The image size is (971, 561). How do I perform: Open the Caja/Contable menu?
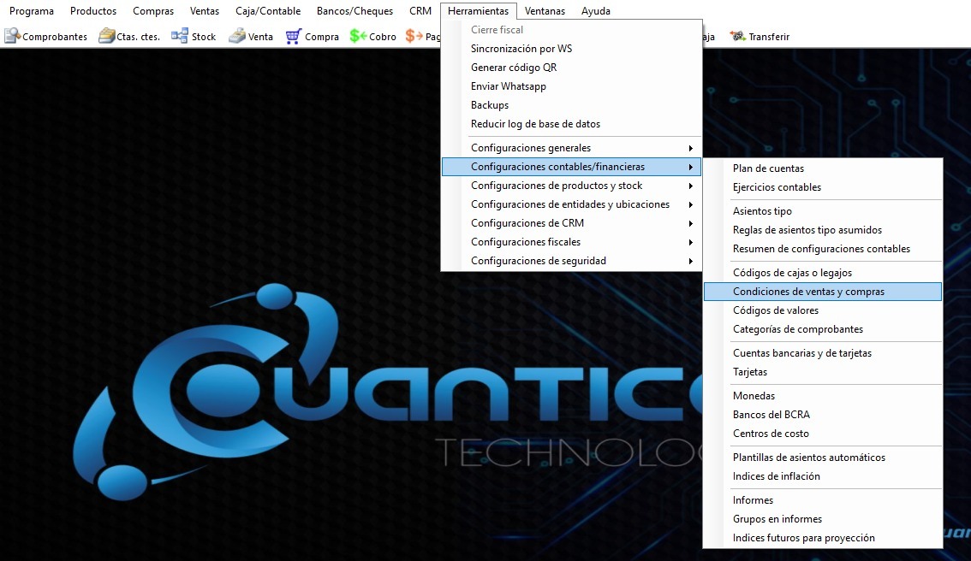tap(268, 11)
